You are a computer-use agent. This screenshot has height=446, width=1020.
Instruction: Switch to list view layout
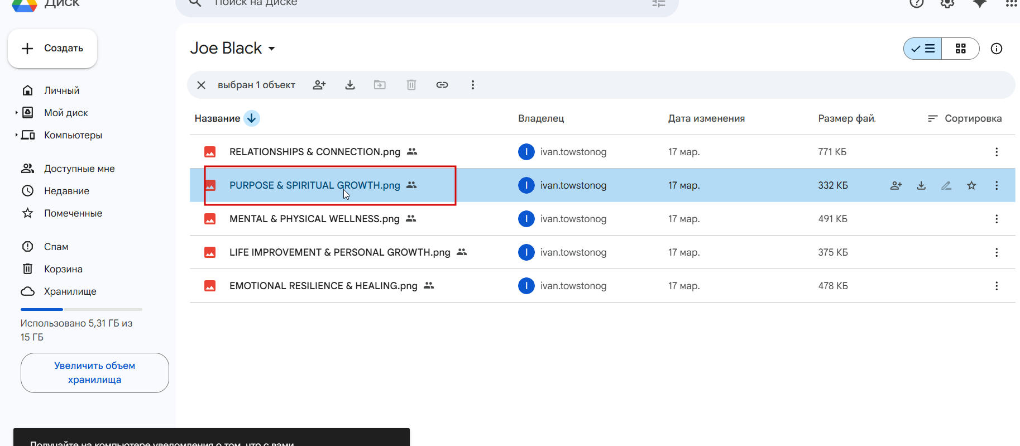[923, 49]
